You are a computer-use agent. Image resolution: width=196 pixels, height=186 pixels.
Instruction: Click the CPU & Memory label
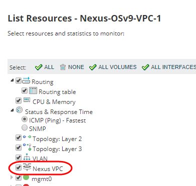(54, 102)
